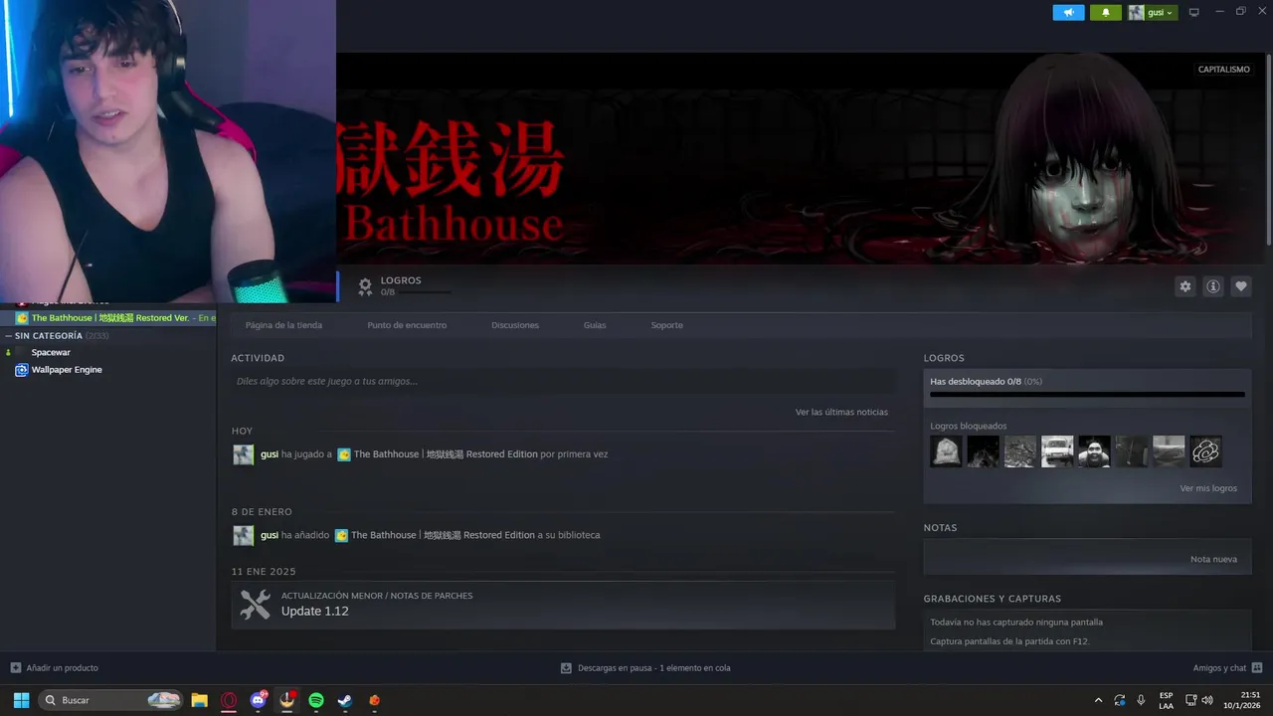
Task: Open the Update 1.12 patch notes
Action: pos(563,605)
